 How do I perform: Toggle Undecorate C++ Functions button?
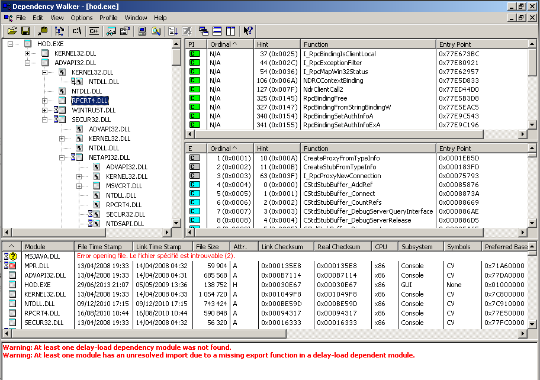click(x=94, y=31)
